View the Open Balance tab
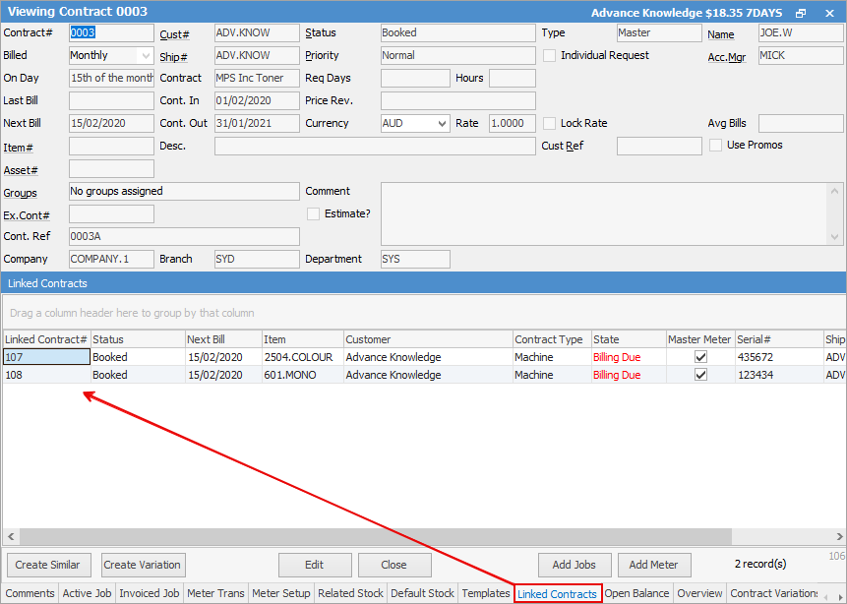Screen dimensions: 847x604 click(x=636, y=593)
